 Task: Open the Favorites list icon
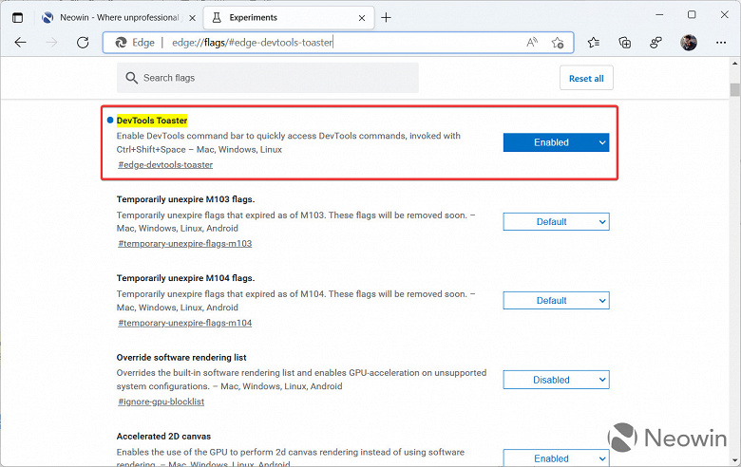coord(594,43)
